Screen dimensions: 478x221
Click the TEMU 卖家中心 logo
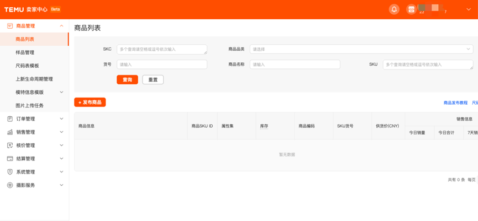[26, 9]
